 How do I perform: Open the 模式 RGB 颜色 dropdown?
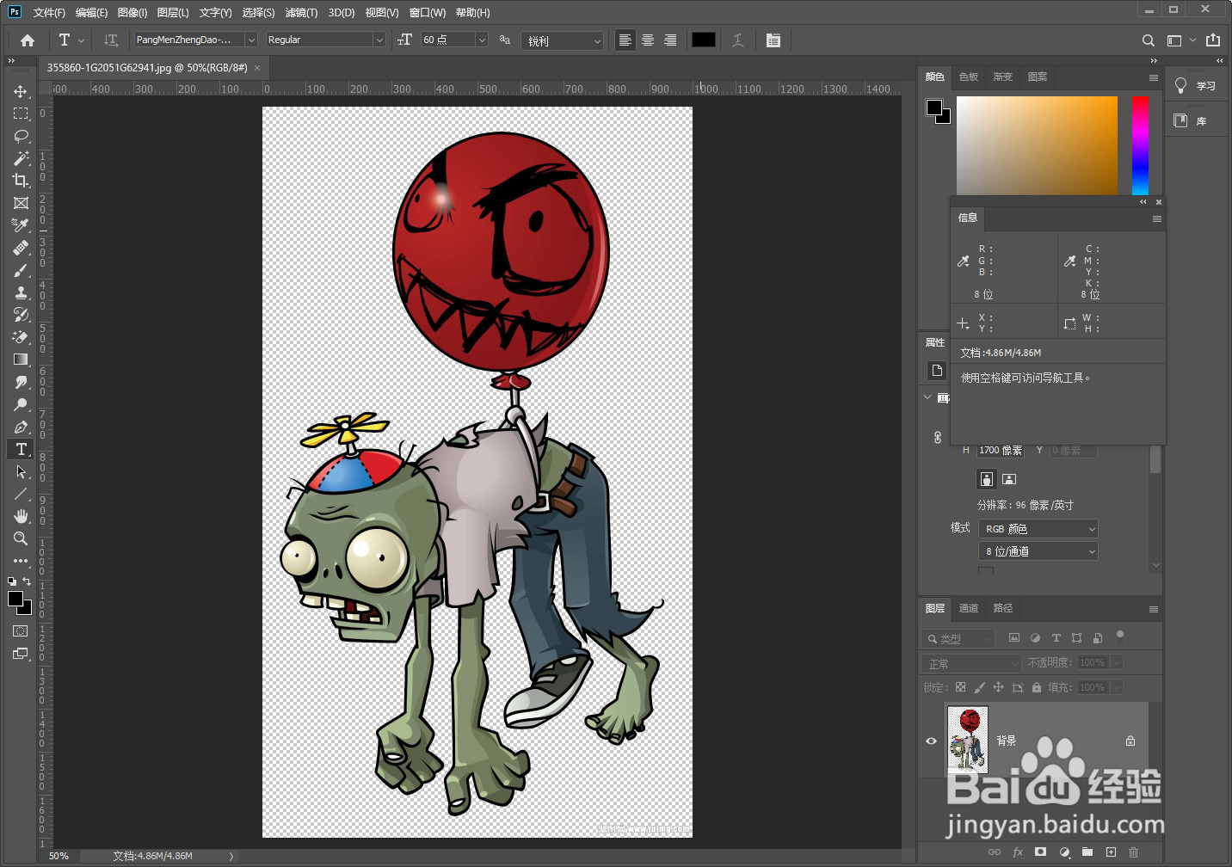1038,529
